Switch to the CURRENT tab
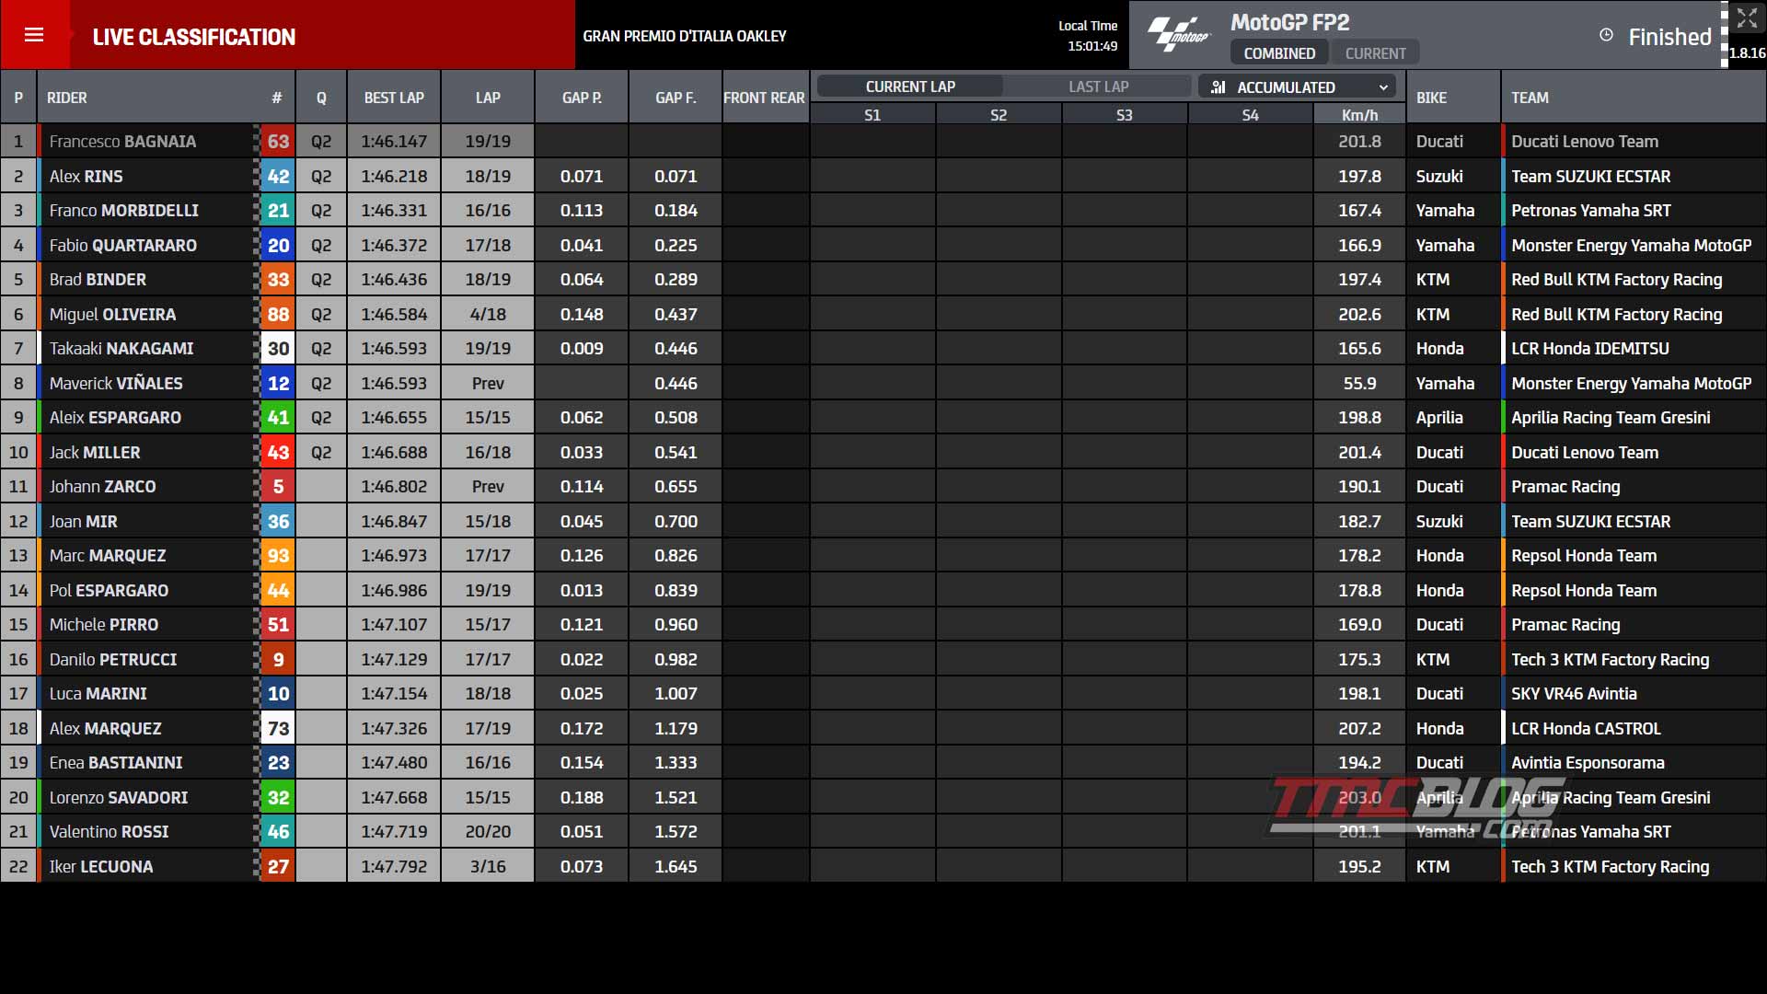Screen dimensions: 1767x994 point(1375,53)
